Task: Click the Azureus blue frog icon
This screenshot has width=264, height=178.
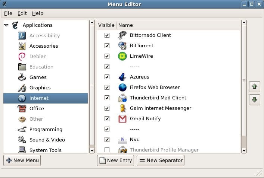Action: 122,77
